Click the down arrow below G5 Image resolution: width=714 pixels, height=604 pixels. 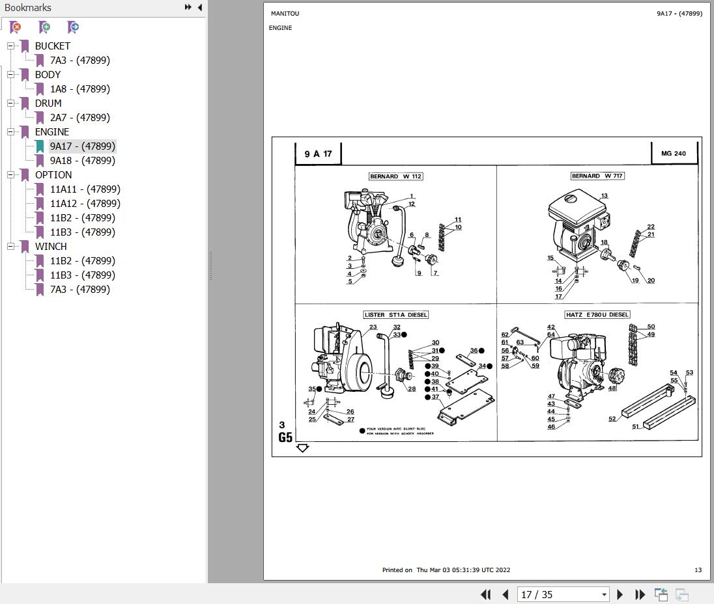click(302, 448)
